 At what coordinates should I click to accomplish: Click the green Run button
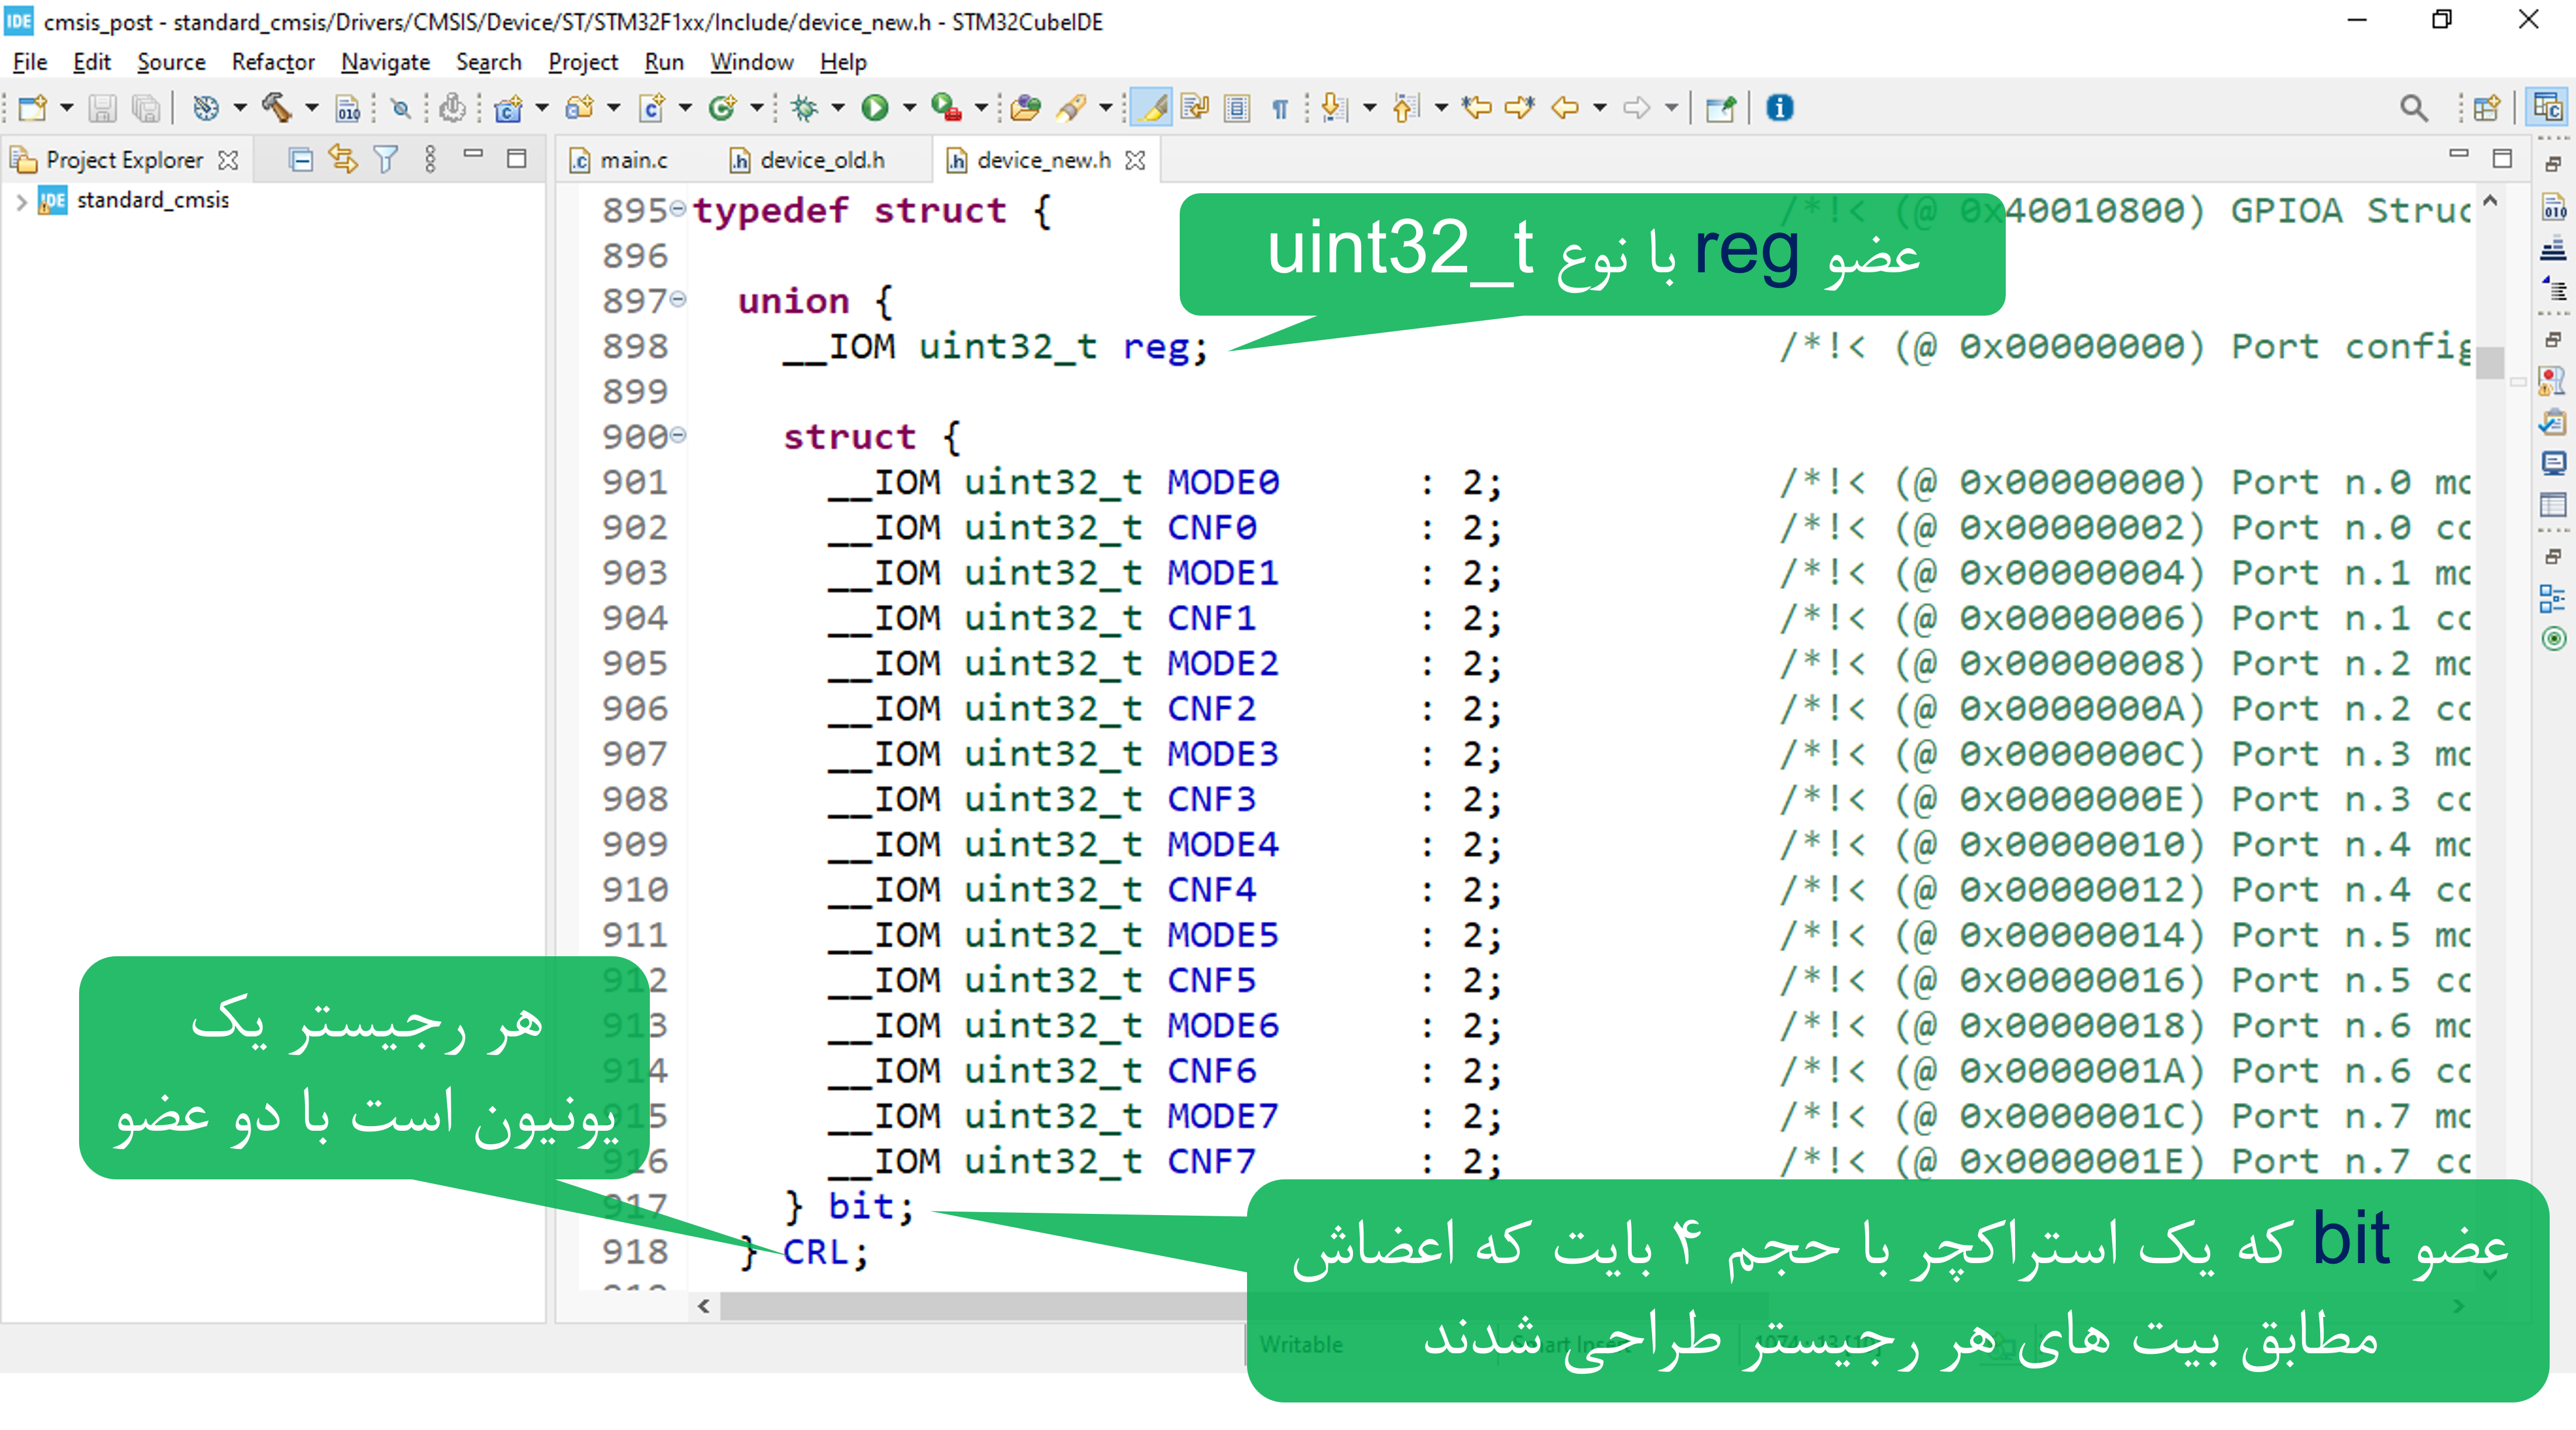tap(875, 108)
